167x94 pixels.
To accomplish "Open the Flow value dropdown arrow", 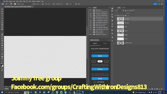I will tap(51, 4).
